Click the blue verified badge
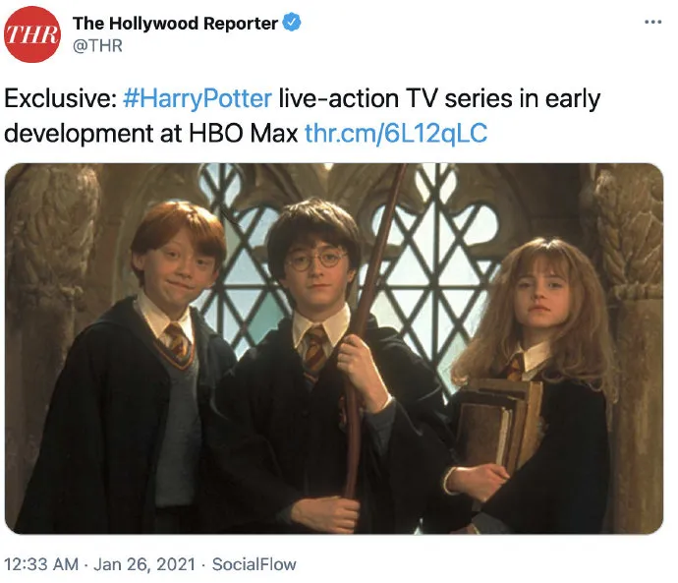This screenshot has height=583, width=678. pyautogui.click(x=292, y=23)
